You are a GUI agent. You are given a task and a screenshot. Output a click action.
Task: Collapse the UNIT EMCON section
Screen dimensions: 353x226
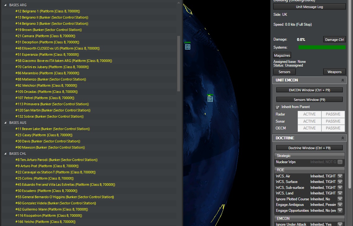point(343,80)
